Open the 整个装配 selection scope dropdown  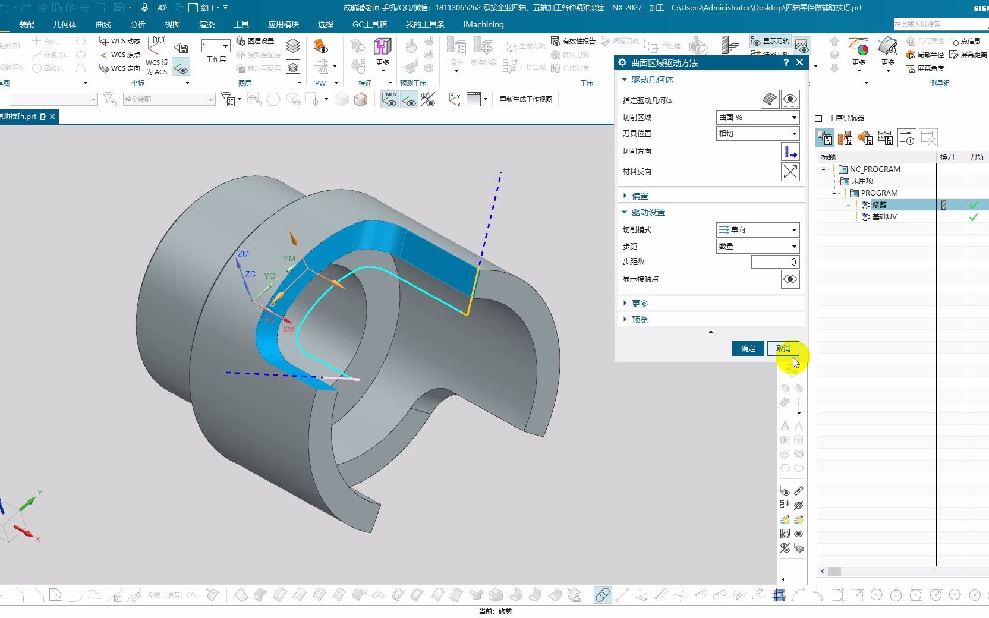[x=169, y=99]
